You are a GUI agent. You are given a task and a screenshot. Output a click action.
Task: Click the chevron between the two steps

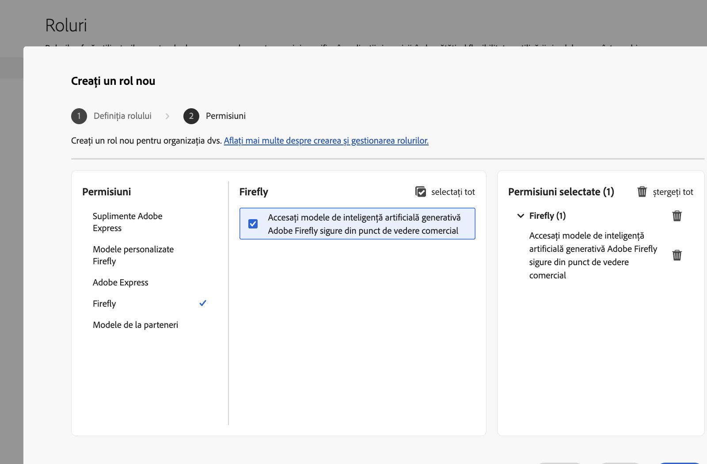tap(167, 116)
